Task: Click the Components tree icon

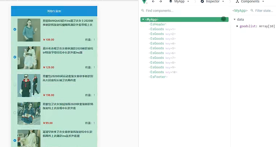Action: (x=237, y=1)
